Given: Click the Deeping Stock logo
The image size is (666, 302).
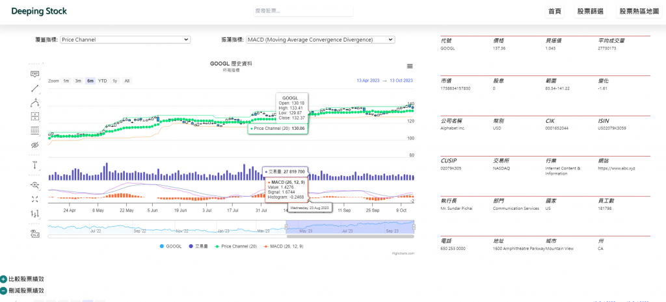Looking at the screenshot, I should coord(39,12).
